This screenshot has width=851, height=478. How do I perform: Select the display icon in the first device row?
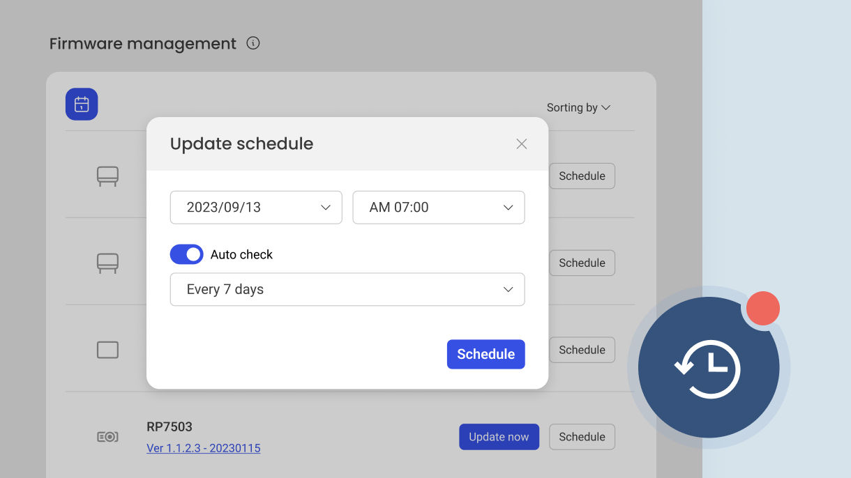(107, 176)
